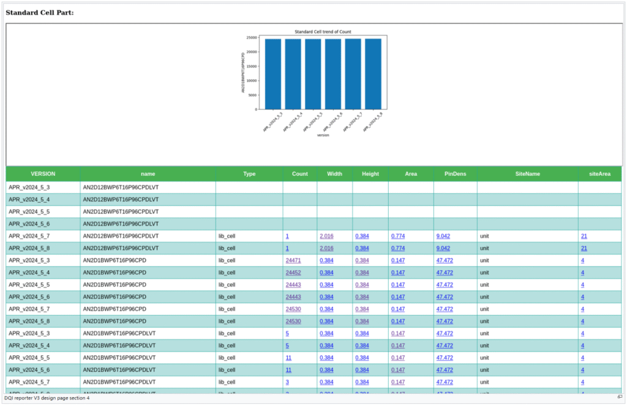Open PinDens 9.042 in the APR_v2024_5_7 row
This screenshot has width=627, height=405.
[x=443, y=236]
